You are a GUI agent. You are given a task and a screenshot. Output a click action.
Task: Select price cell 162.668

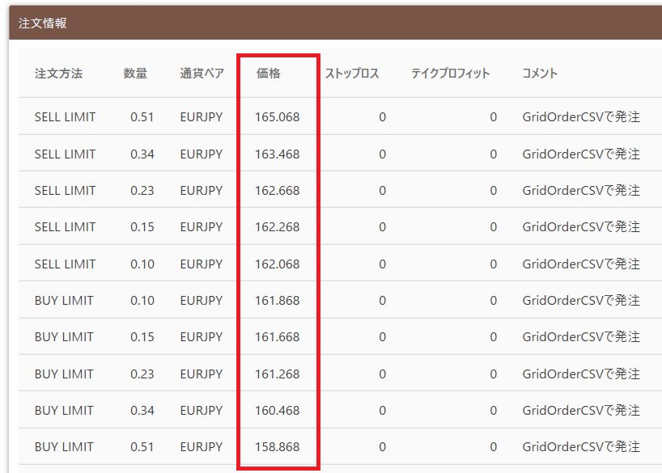point(277,190)
